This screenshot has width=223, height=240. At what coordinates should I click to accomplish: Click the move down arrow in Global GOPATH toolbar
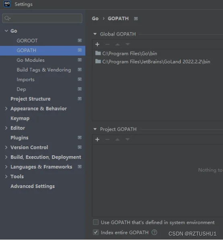pos(127,44)
